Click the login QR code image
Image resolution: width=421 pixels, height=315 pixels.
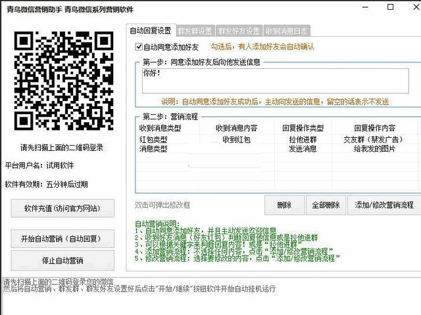pyautogui.click(x=64, y=81)
